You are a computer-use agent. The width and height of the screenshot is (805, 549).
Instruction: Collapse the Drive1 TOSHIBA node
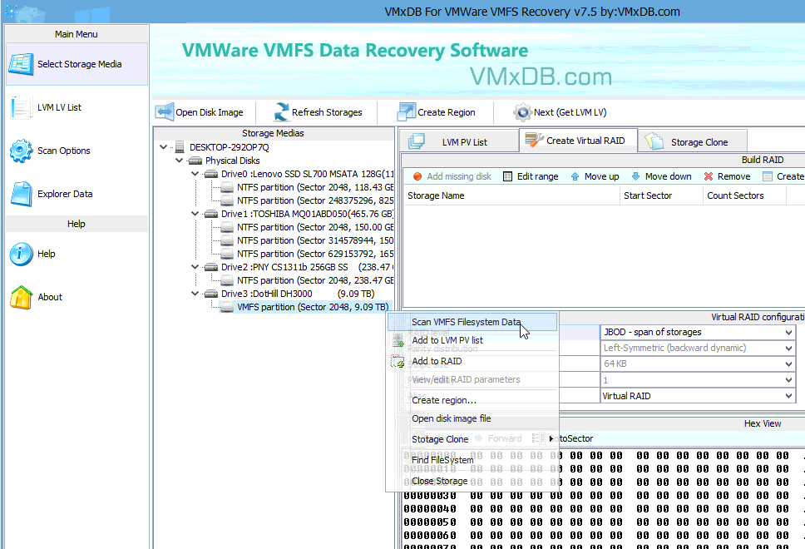[x=195, y=214]
